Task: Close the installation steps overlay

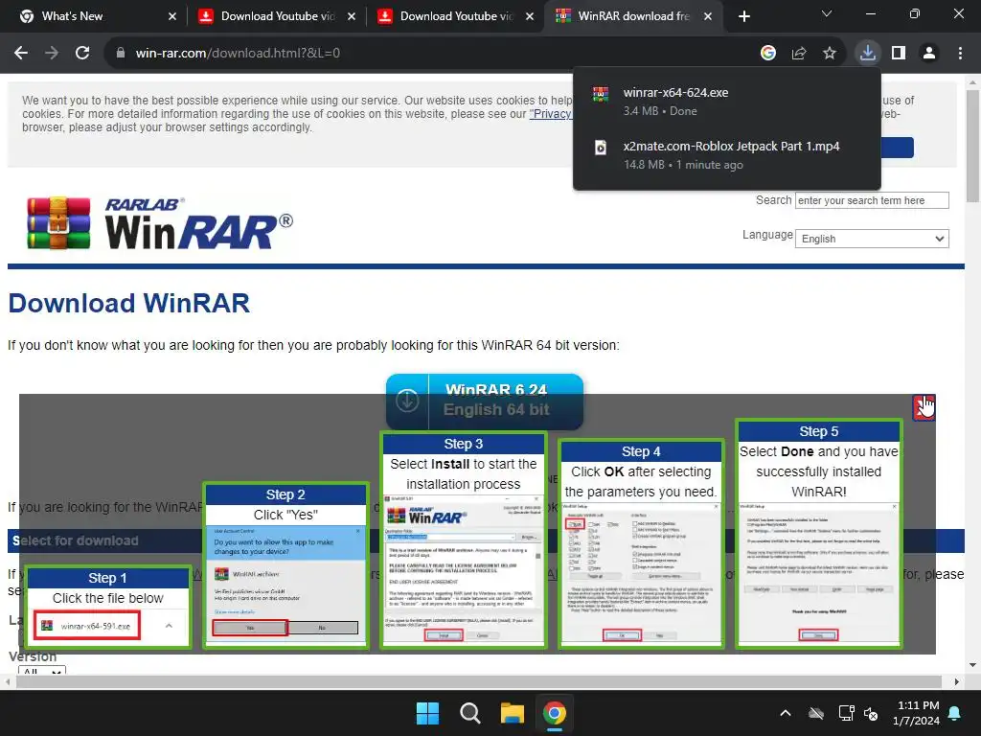Action: pyautogui.click(x=924, y=407)
